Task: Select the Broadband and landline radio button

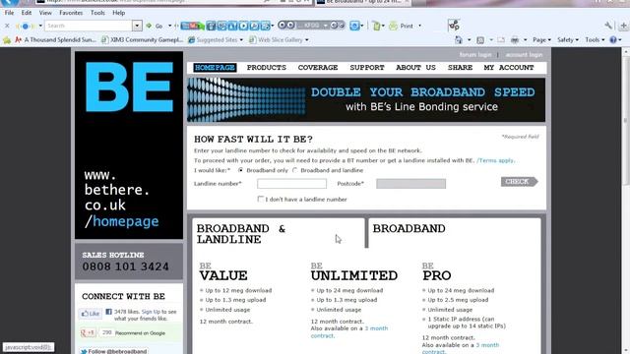Action: [x=295, y=170]
